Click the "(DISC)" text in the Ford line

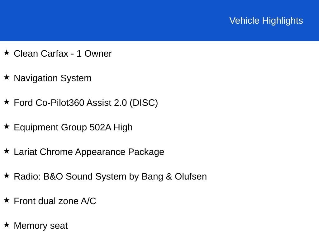pos(144,103)
